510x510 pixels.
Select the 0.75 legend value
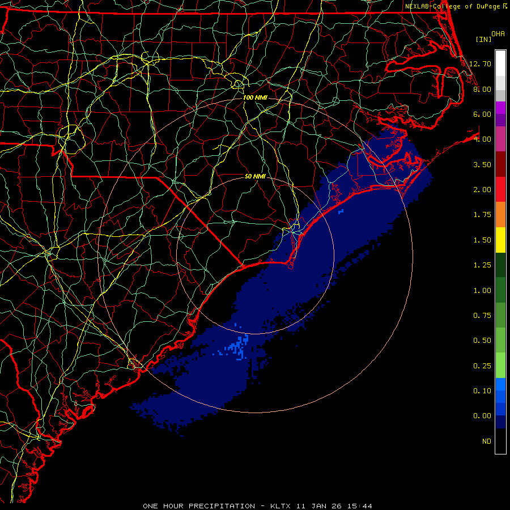pyautogui.click(x=482, y=316)
